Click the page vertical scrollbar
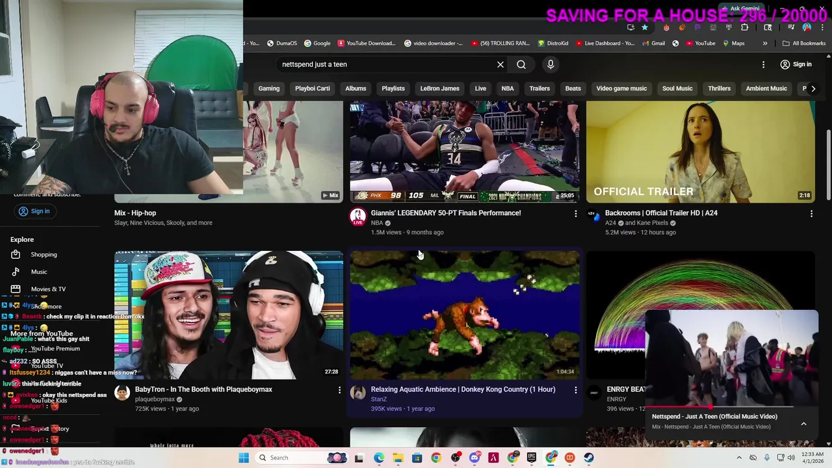 [828, 164]
